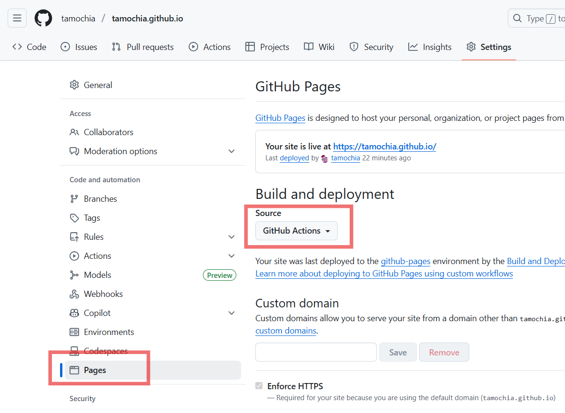
Task: Follow the custom domains help link
Action: point(286,331)
